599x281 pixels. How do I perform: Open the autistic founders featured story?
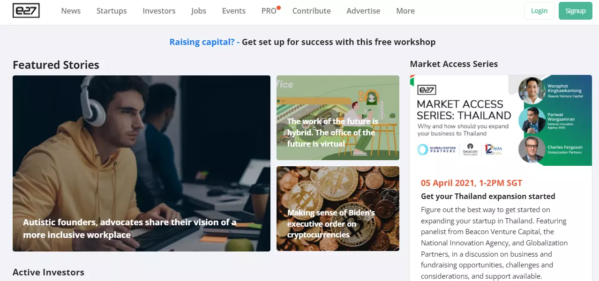[x=130, y=228]
